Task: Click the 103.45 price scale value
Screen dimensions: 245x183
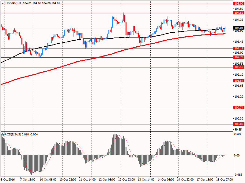Action: [239, 42]
